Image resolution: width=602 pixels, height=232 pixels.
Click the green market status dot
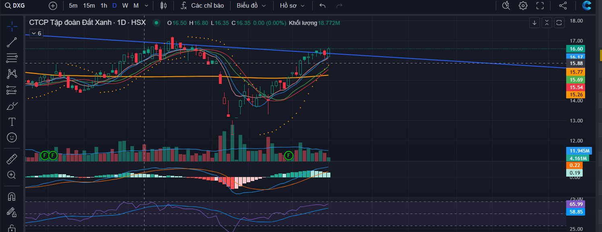click(157, 23)
